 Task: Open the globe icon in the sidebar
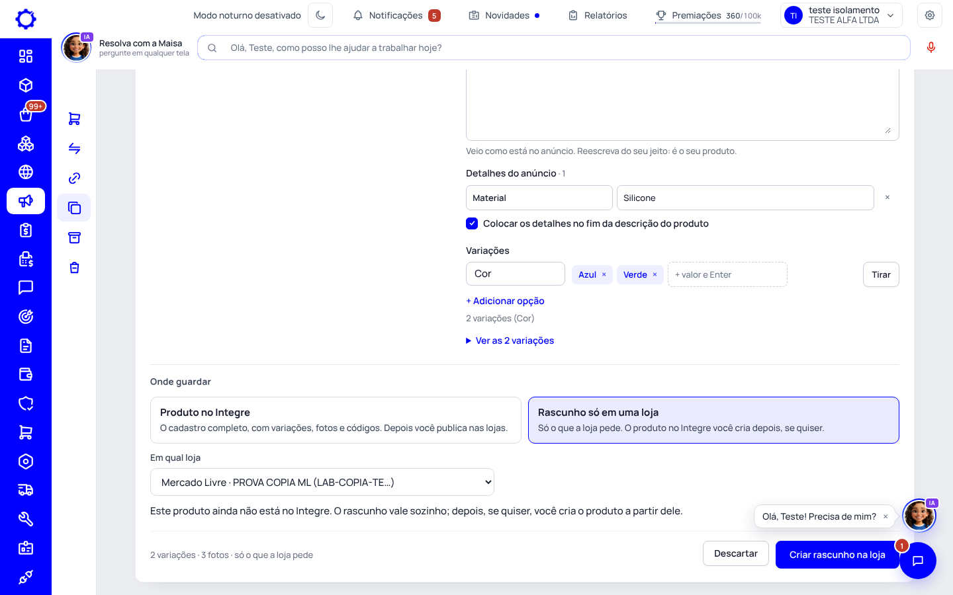tap(26, 172)
